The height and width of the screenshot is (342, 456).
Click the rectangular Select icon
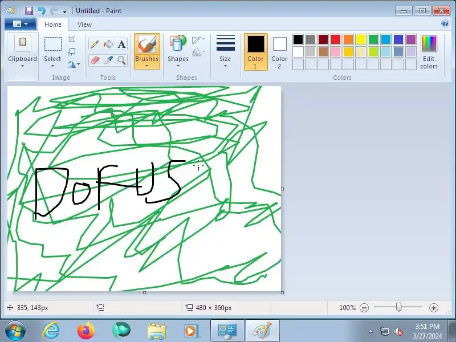coord(52,44)
